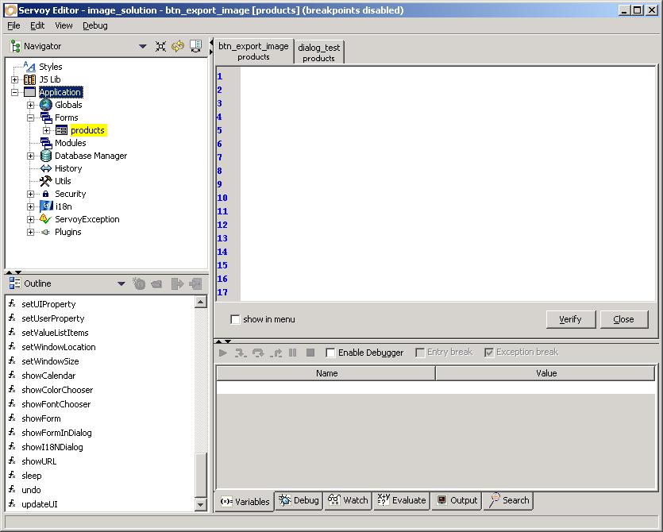
Task: Toggle the Exception break checkbox
Action: pyautogui.click(x=489, y=353)
